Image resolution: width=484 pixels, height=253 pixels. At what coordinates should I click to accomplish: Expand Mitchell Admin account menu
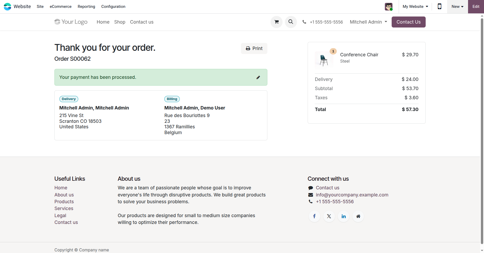[368, 22]
